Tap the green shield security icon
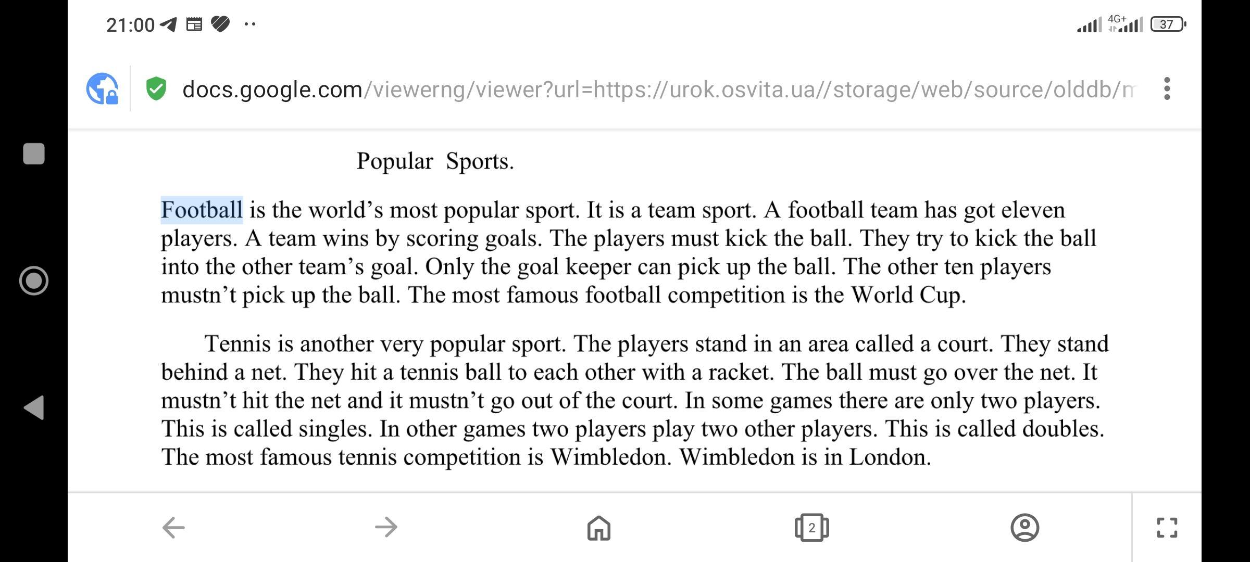Image resolution: width=1250 pixels, height=562 pixels. [156, 89]
